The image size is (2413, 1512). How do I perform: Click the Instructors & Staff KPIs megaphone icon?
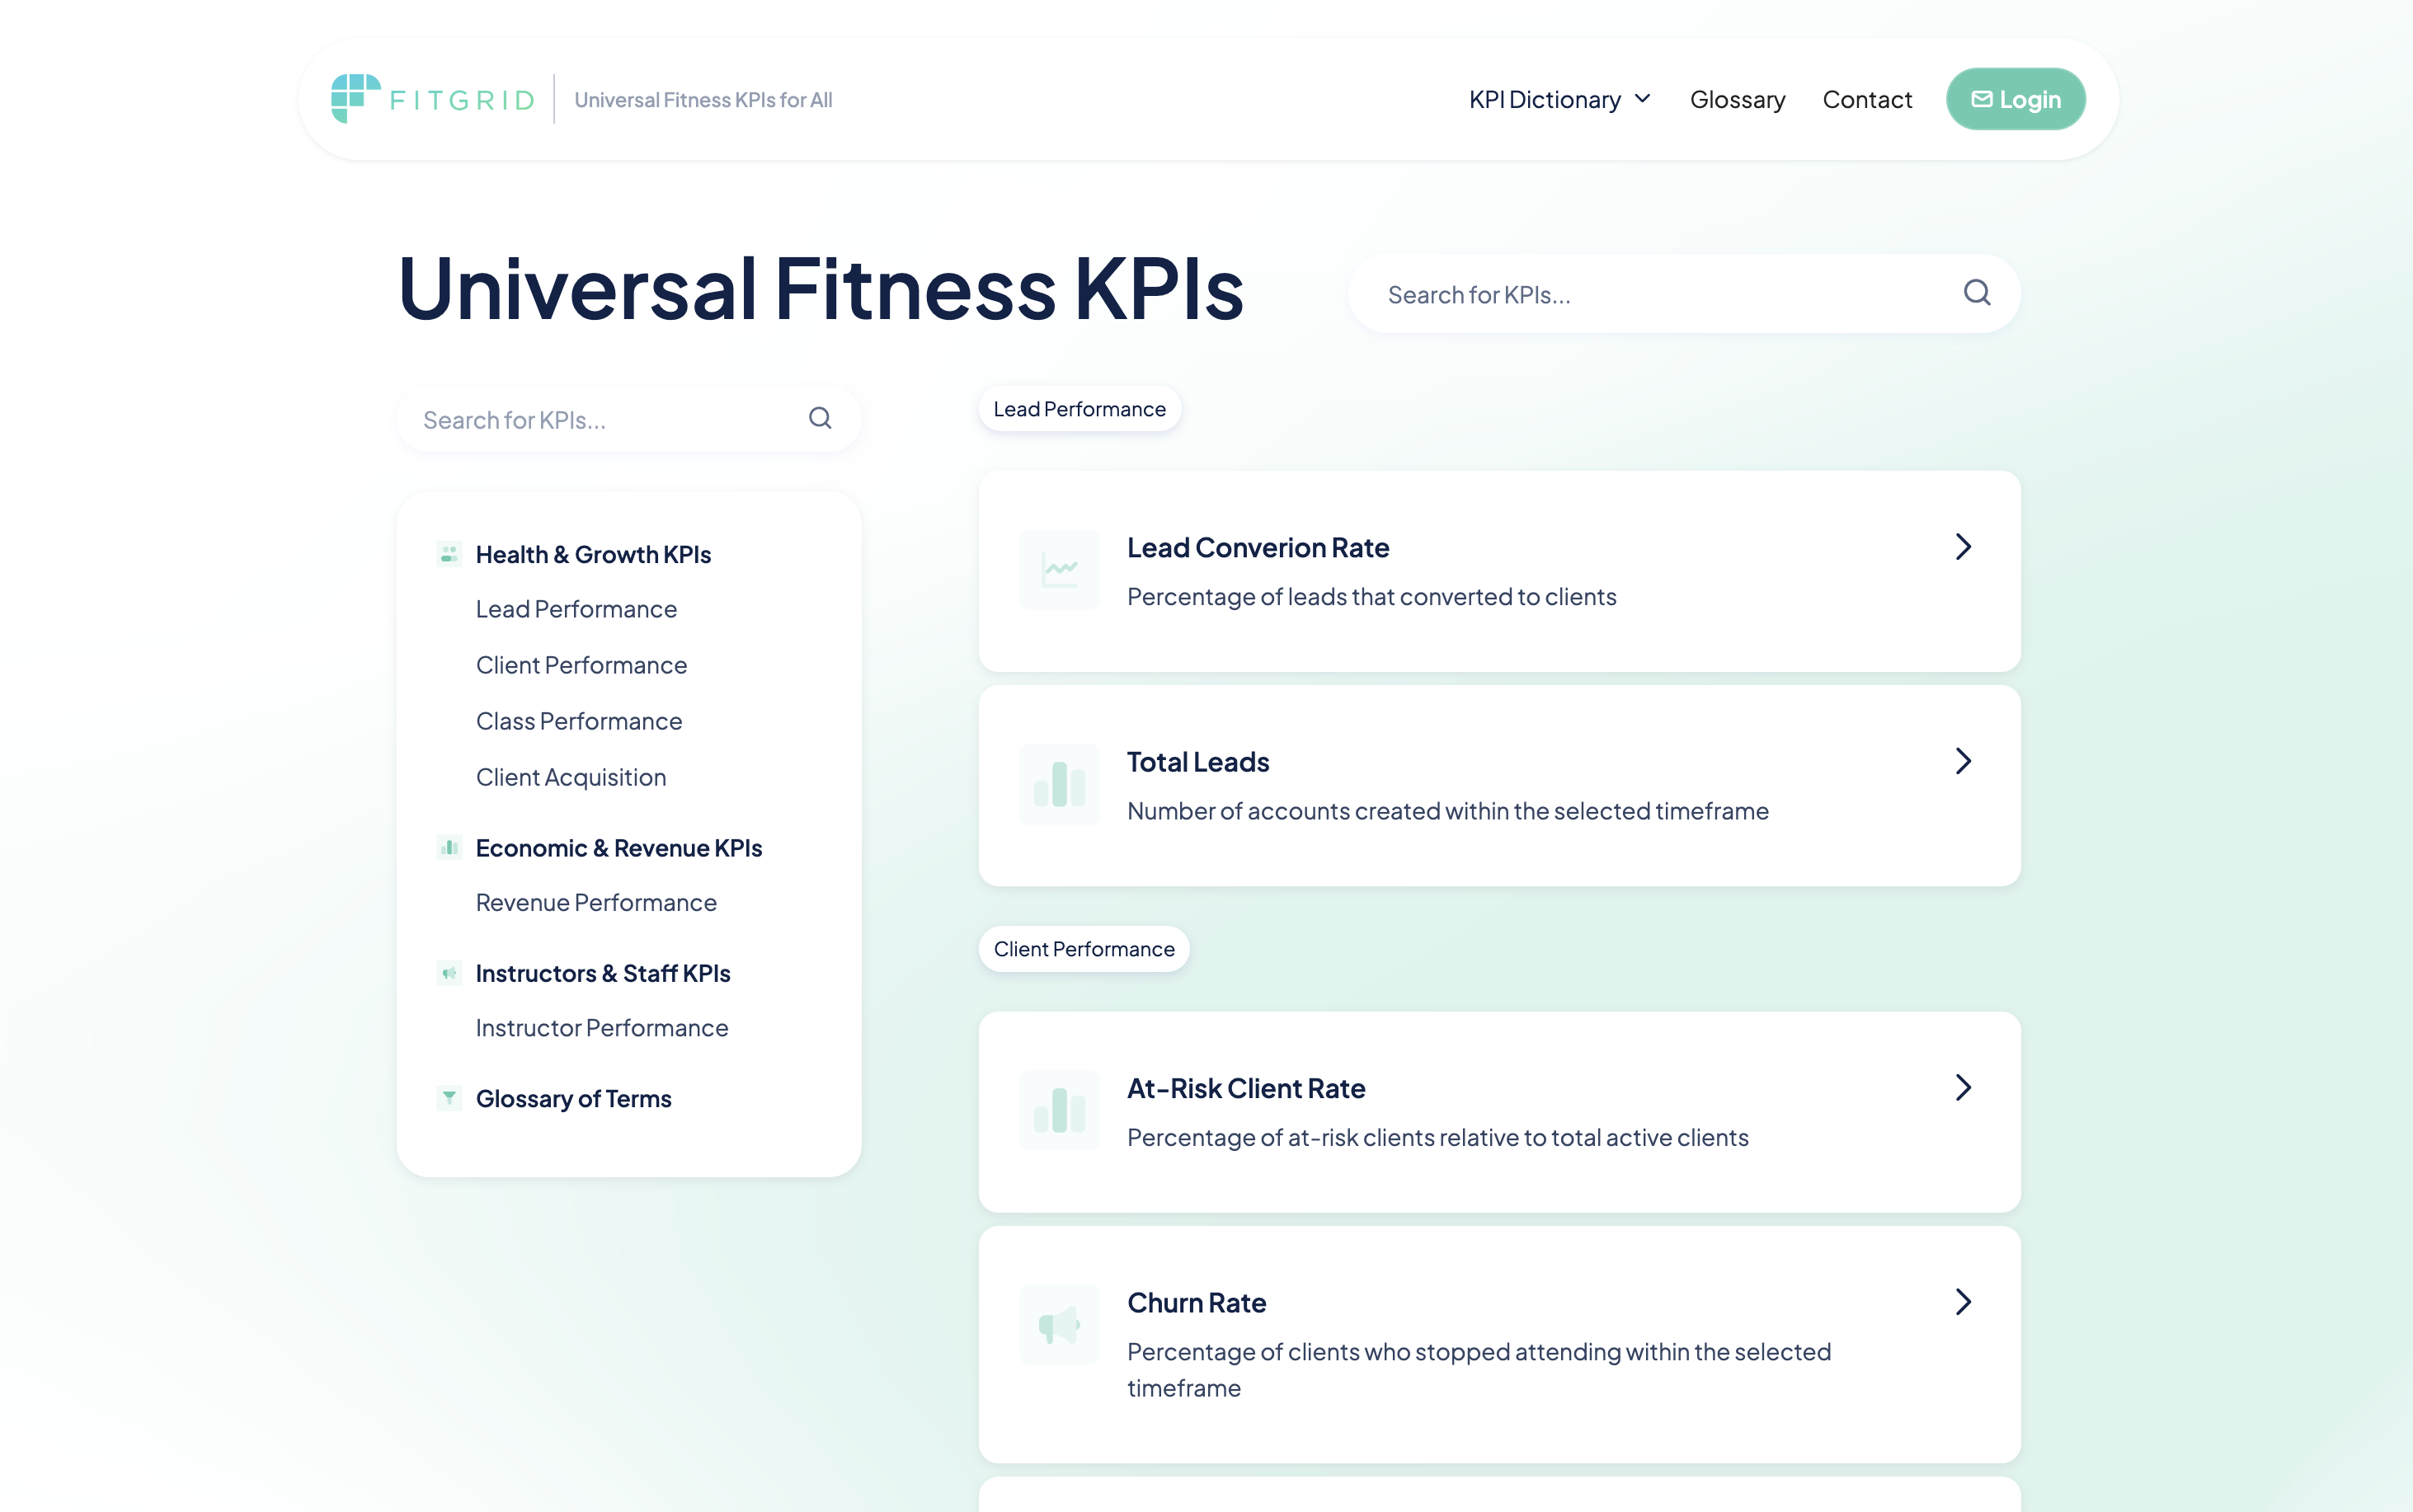[x=449, y=973]
